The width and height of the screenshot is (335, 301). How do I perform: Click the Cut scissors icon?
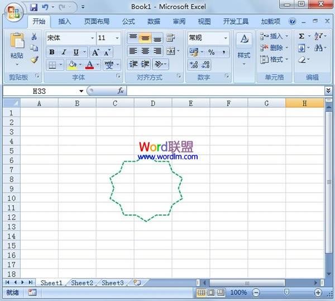[x=34, y=37]
